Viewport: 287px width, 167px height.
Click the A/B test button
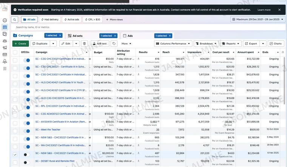100,44
